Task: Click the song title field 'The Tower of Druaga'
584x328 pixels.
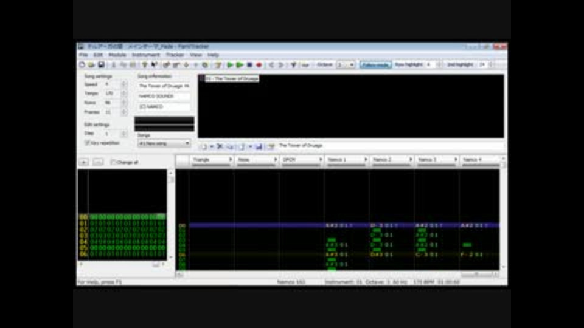Action: tap(164, 86)
